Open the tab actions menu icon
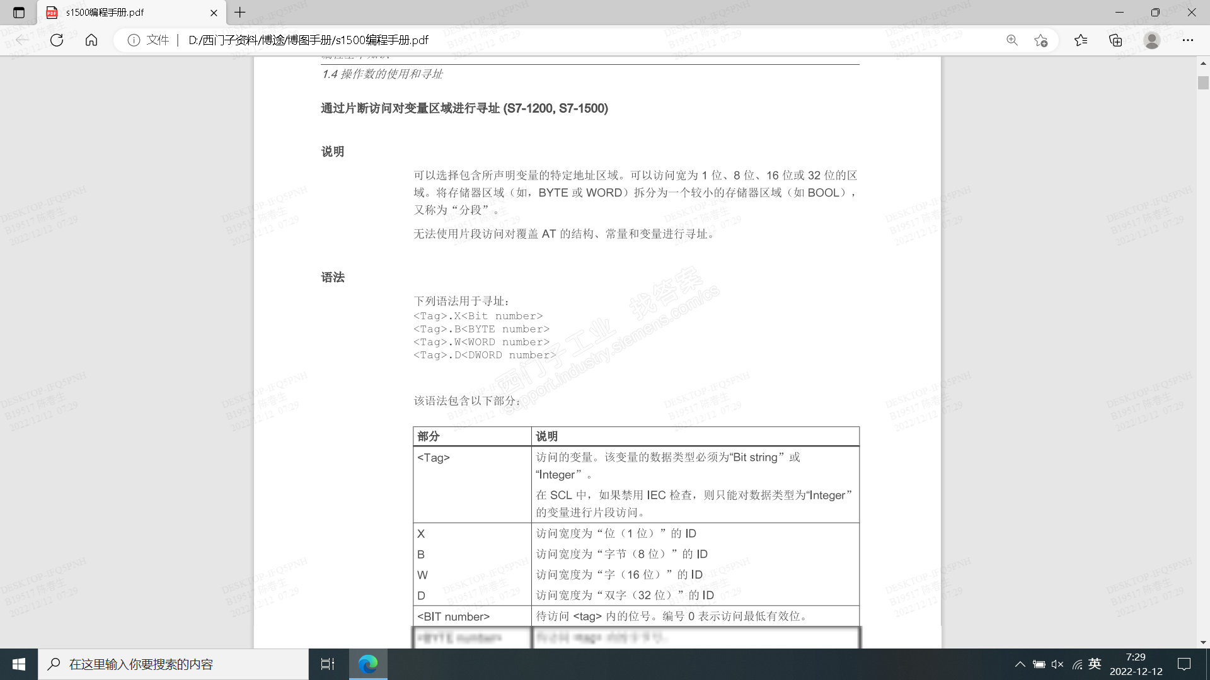The height and width of the screenshot is (680, 1210). [19, 13]
